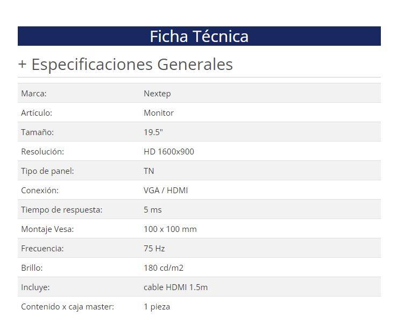Screen dimensions: 397x324
Task: Click the VGA / HDMI connection value
Action: tap(166, 191)
